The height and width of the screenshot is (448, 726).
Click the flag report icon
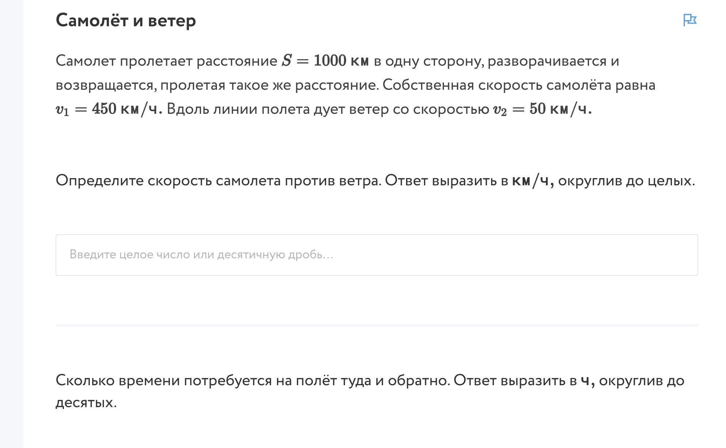click(x=690, y=20)
